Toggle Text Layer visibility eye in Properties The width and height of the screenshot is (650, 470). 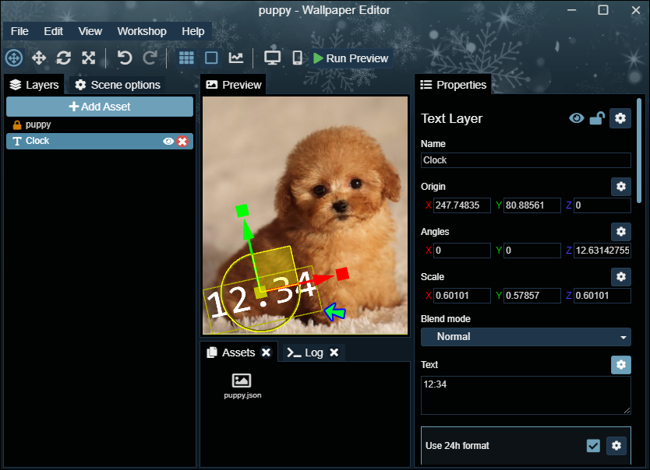point(576,118)
